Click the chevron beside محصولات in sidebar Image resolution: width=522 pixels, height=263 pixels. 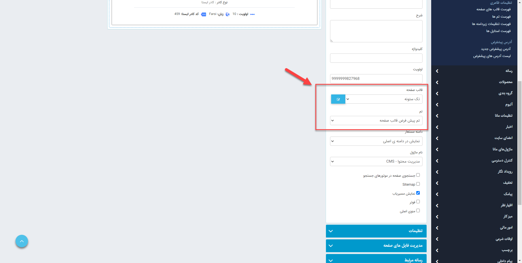point(437,82)
